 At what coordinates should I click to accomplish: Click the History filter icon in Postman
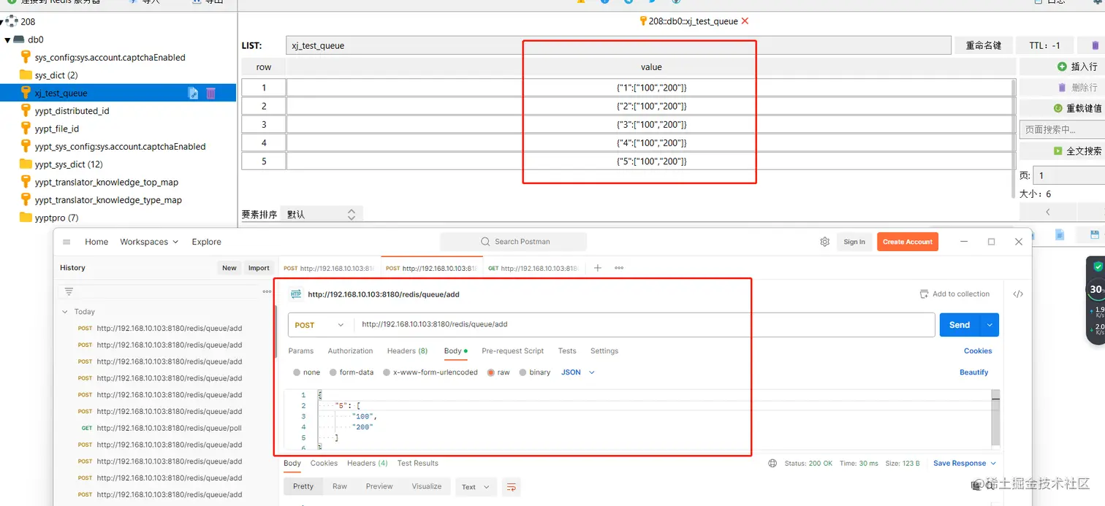click(69, 291)
